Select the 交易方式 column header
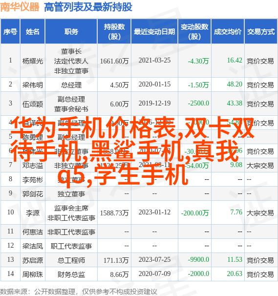 pyautogui.click(x=261, y=32)
